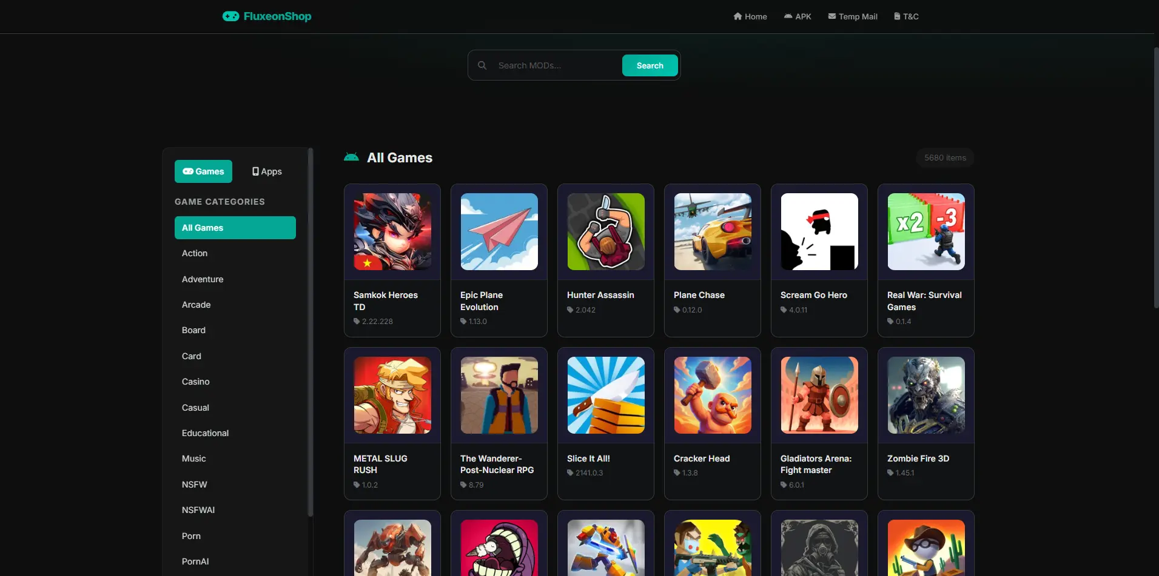Select the Educational category
Screen dimensions: 1159x576
pos(235,433)
